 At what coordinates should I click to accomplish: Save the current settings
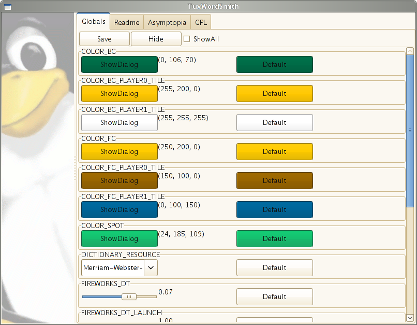(x=104, y=39)
